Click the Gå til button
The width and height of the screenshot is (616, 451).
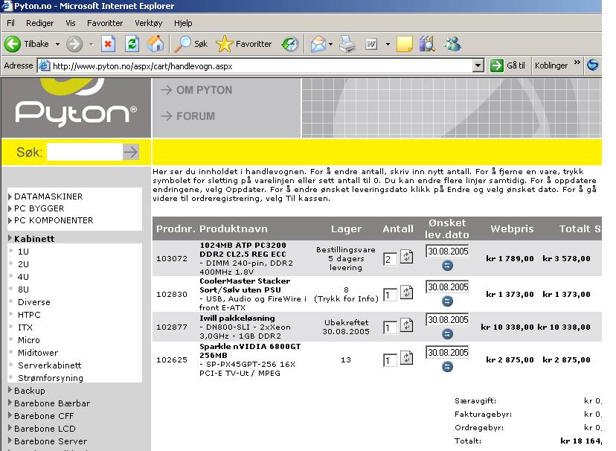(x=507, y=65)
